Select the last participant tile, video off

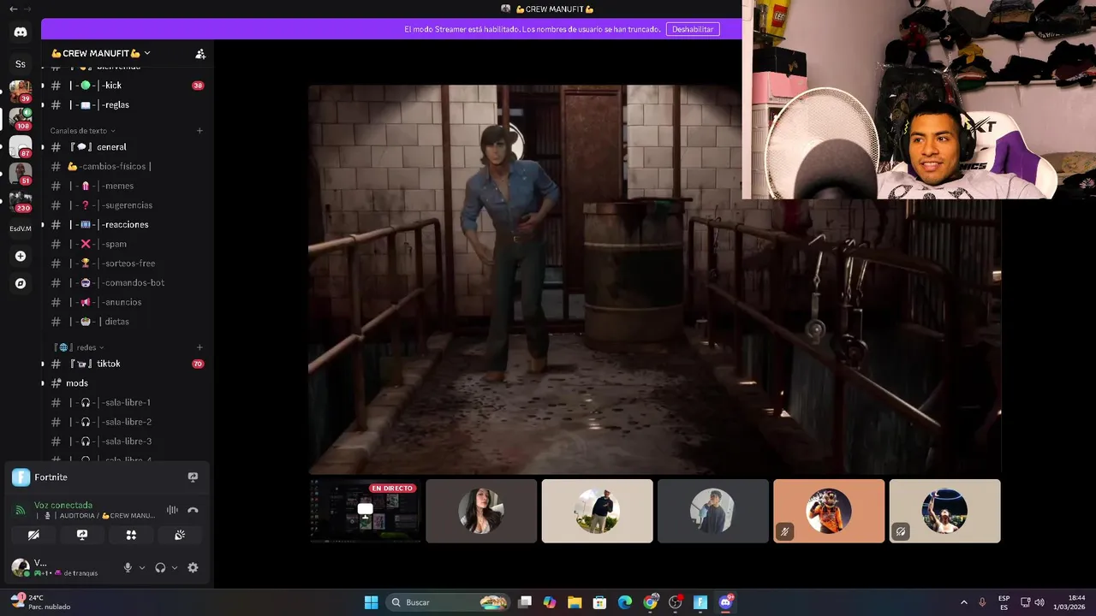click(x=944, y=511)
